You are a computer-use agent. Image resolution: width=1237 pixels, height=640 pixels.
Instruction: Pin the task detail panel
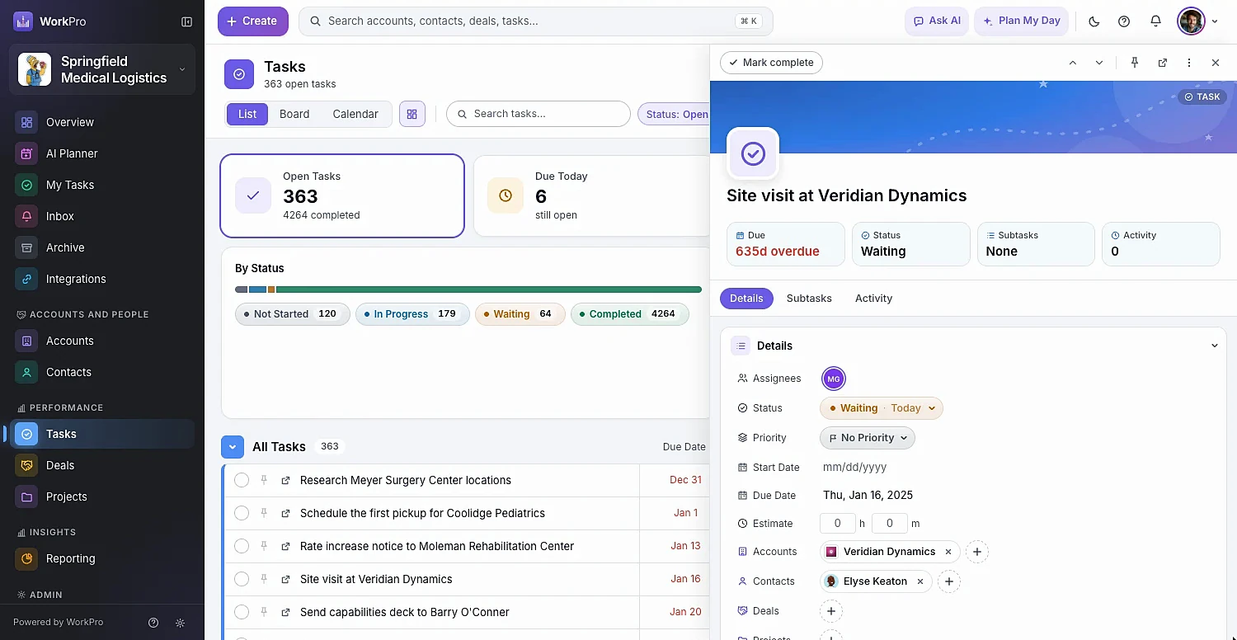pyautogui.click(x=1135, y=63)
